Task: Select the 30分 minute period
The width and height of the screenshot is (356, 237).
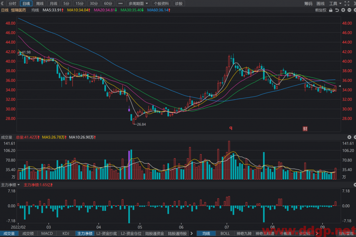Action: pyautogui.click(x=94, y=3)
